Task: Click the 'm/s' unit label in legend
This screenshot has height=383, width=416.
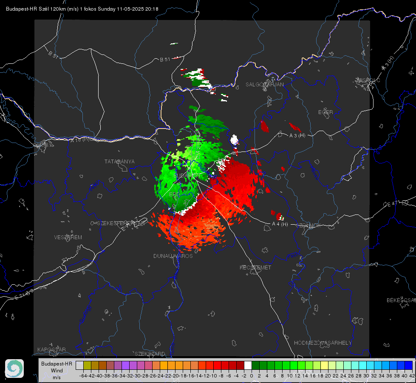Action: (x=57, y=377)
